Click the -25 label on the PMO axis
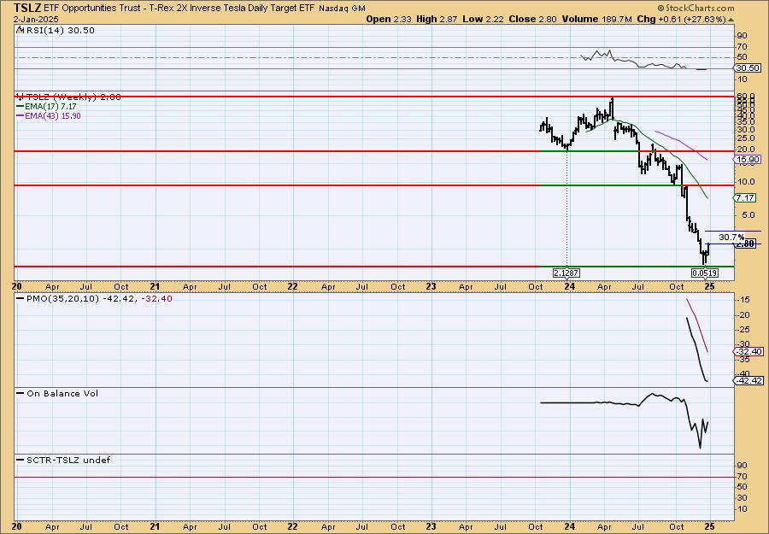The height and width of the screenshot is (534, 769). point(743,330)
